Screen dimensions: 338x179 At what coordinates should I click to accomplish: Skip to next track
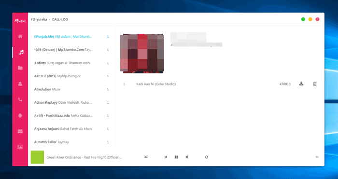pyautogui.click(x=187, y=157)
